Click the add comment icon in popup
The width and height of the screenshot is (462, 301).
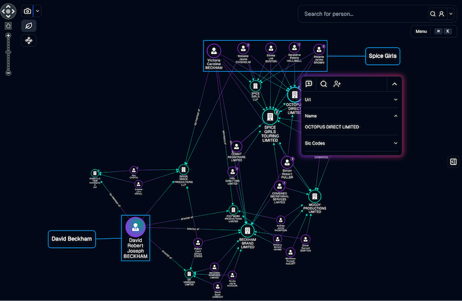point(308,84)
